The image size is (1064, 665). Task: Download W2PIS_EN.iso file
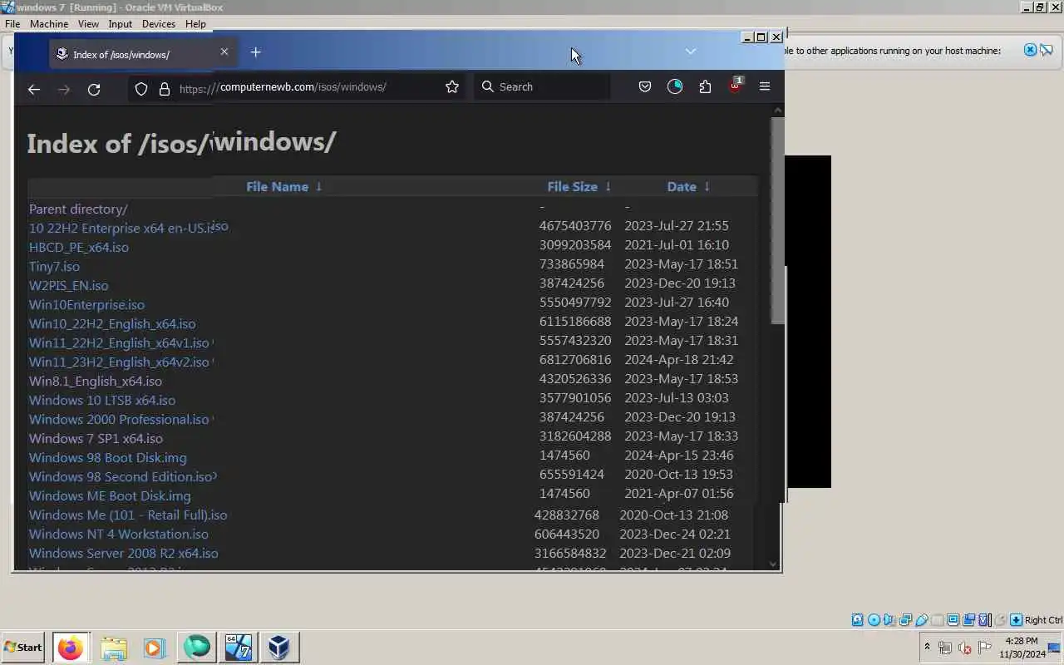point(68,285)
